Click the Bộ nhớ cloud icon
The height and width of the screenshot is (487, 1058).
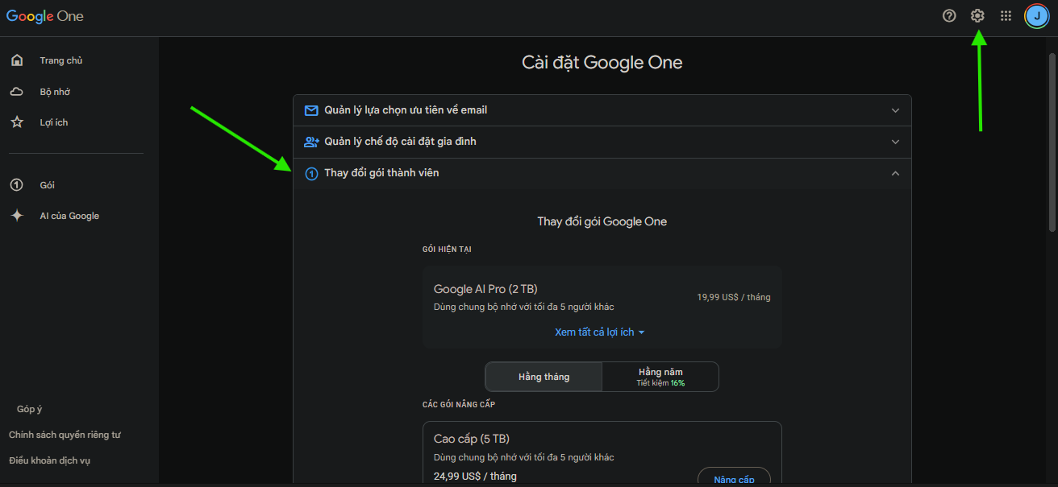[x=17, y=92]
